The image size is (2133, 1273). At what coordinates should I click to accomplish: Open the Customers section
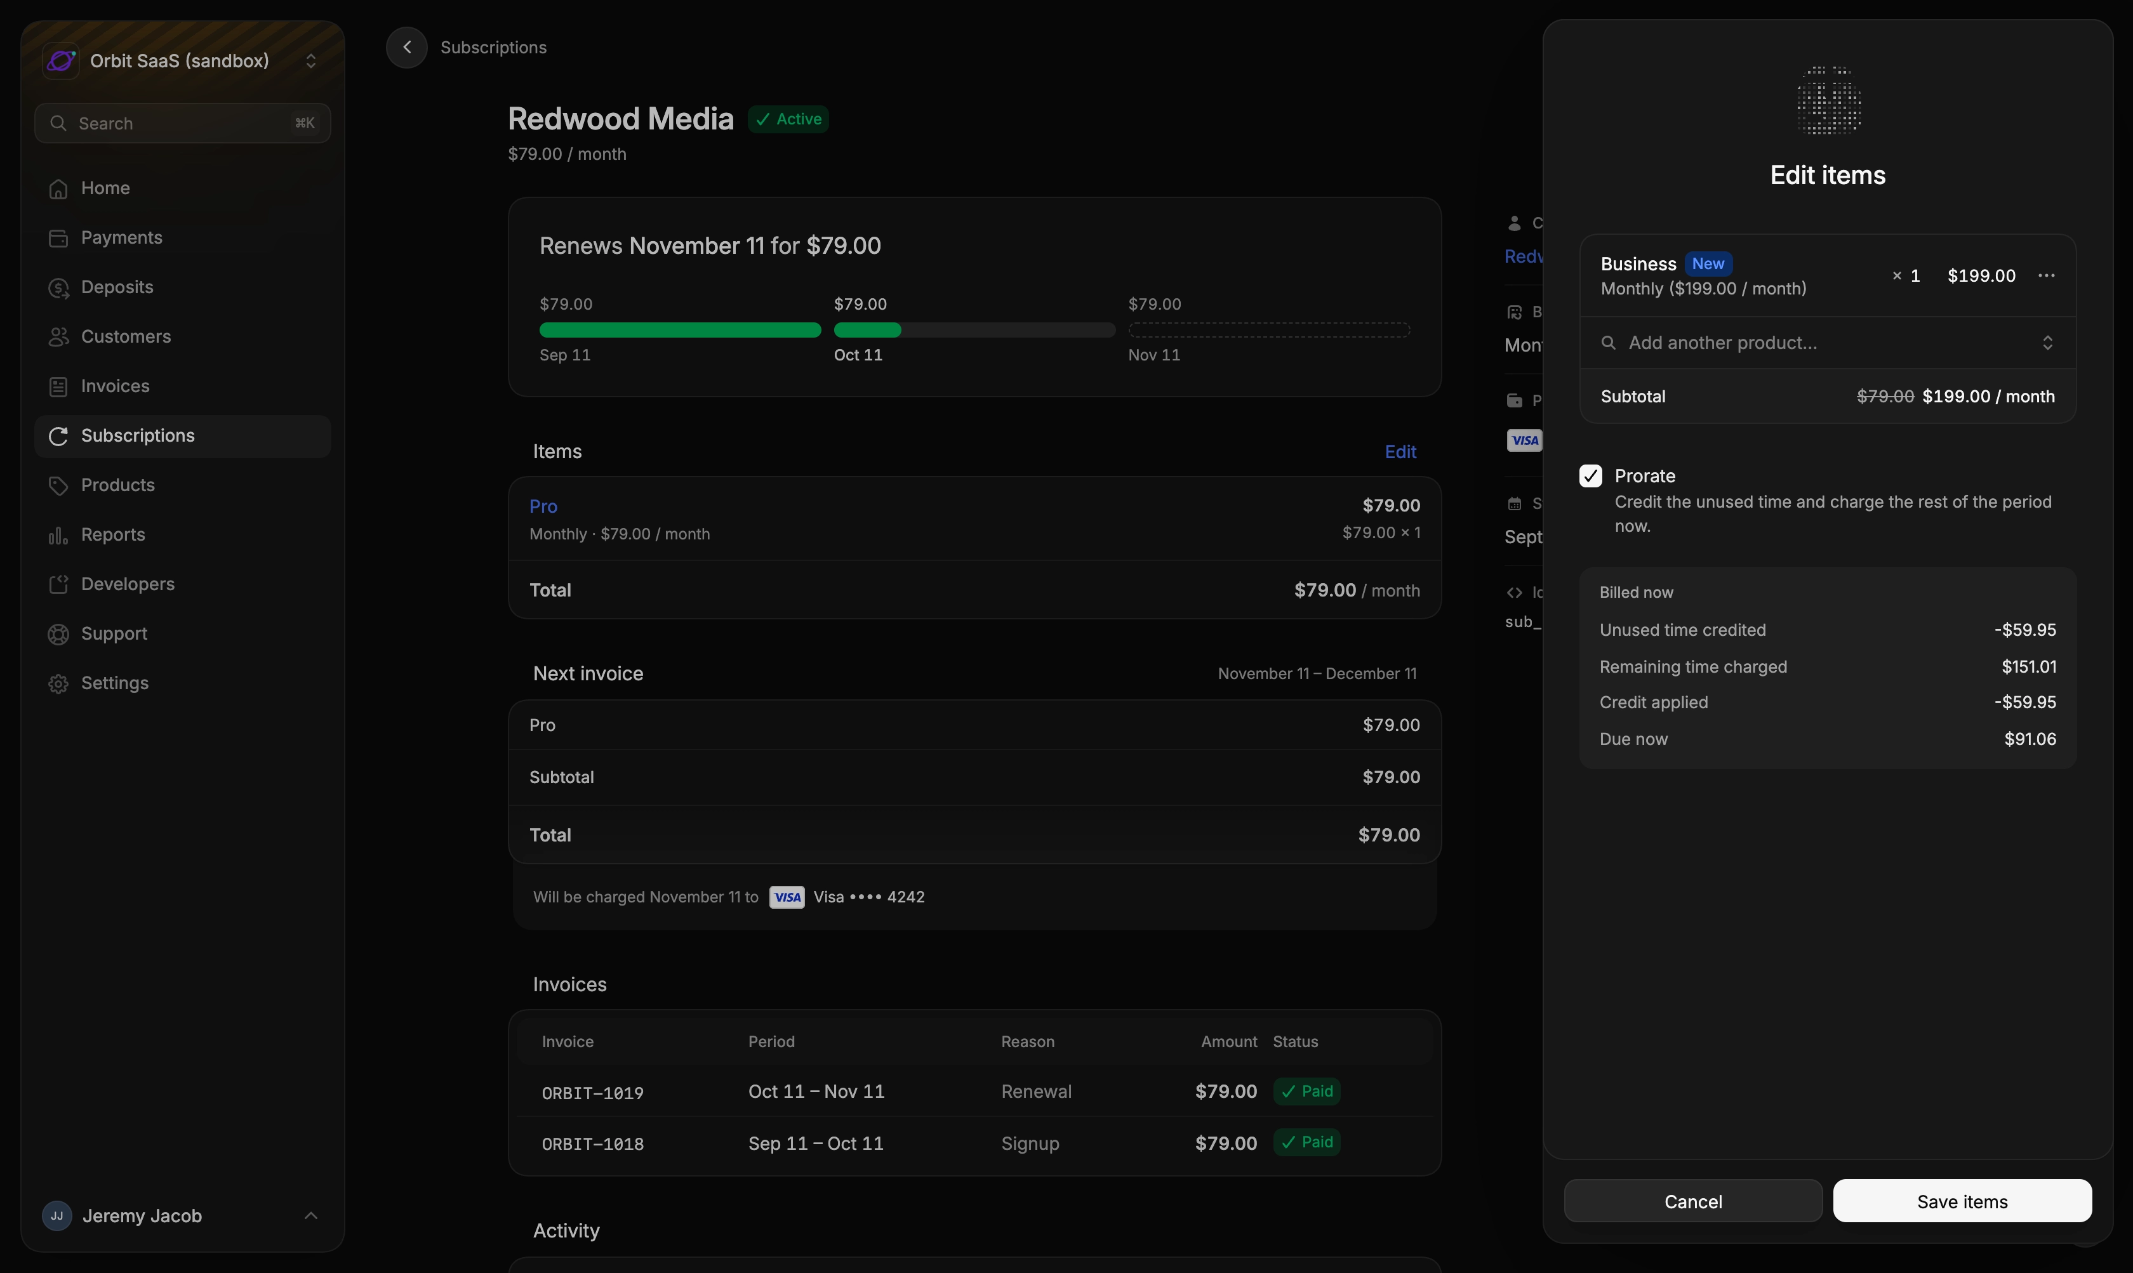(x=183, y=337)
